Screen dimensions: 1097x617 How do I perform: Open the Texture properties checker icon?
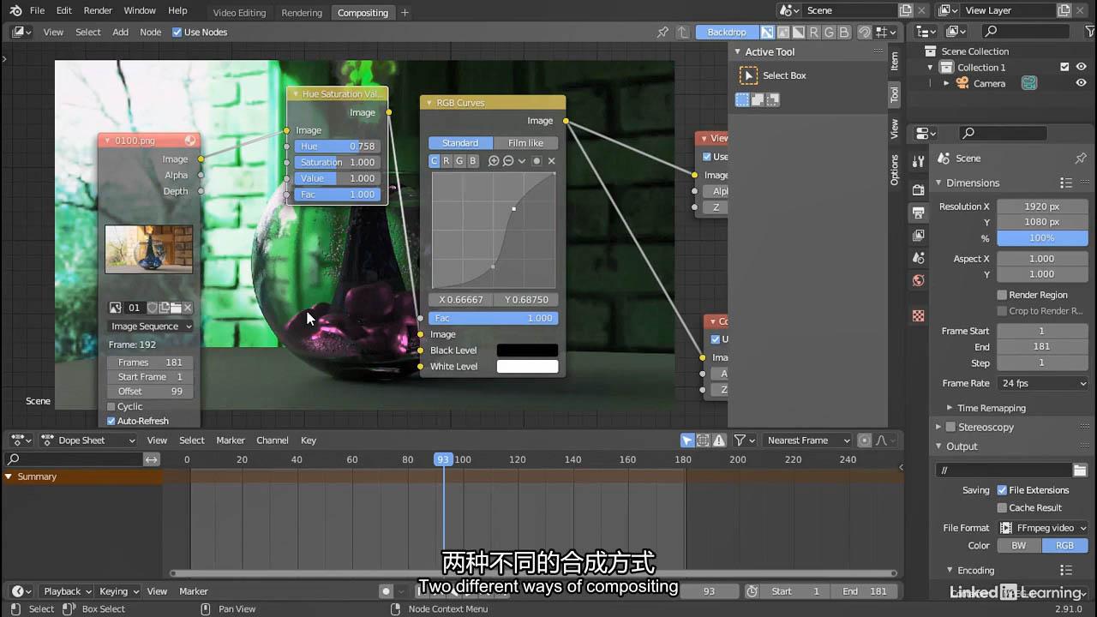coord(918,315)
